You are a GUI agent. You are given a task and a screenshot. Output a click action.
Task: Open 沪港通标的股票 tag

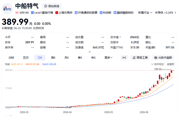(x=86, y=13)
